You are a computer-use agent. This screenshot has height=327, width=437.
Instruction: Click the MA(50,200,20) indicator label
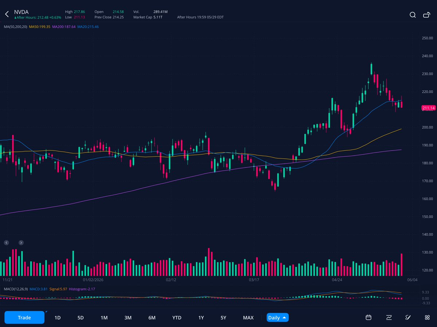click(x=15, y=27)
